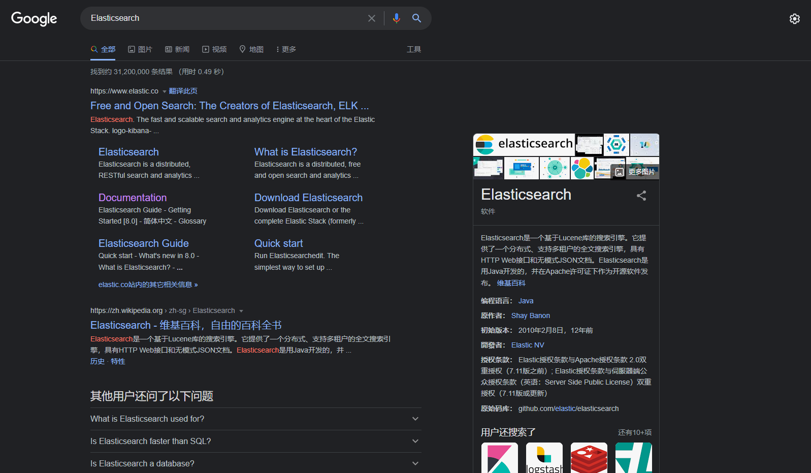Open the screenshot thumbnail beside elasticsearch logo

tap(589, 145)
